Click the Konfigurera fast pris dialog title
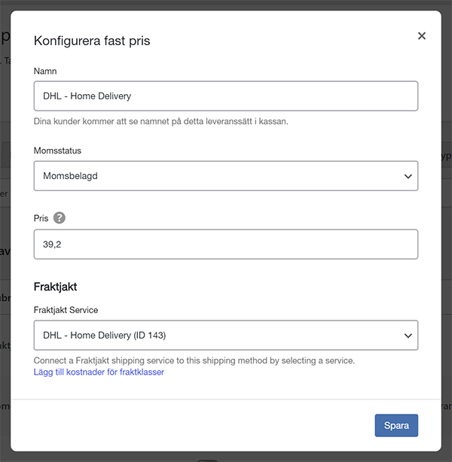 92,41
